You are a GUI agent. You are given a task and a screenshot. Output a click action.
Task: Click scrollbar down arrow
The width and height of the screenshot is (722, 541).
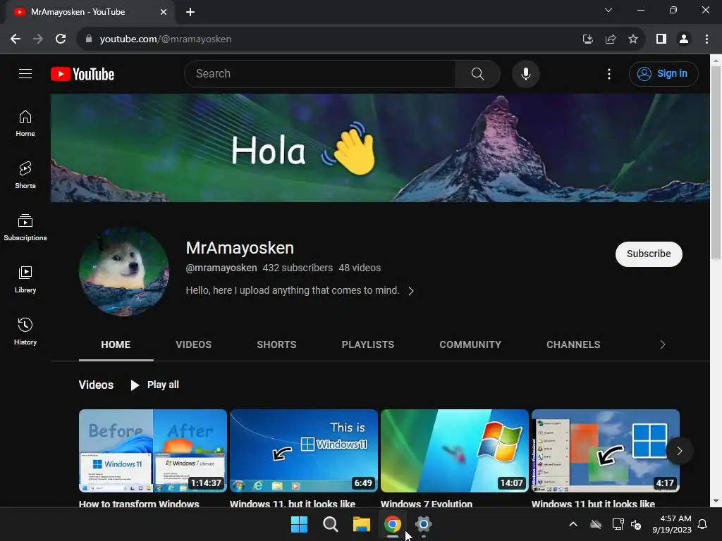[x=716, y=501]
